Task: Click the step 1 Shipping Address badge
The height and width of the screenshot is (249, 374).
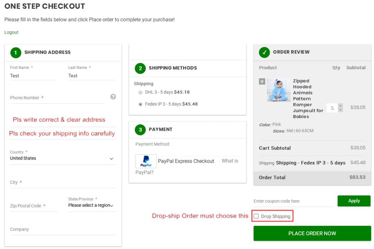Action: point(16,53)
